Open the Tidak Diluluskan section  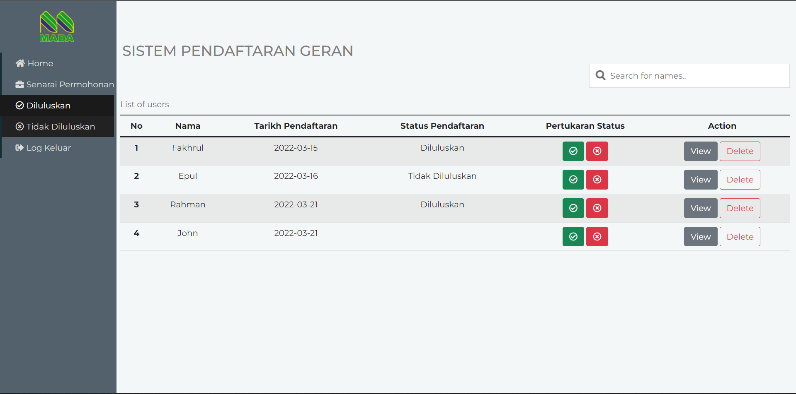tap(61, 127)
